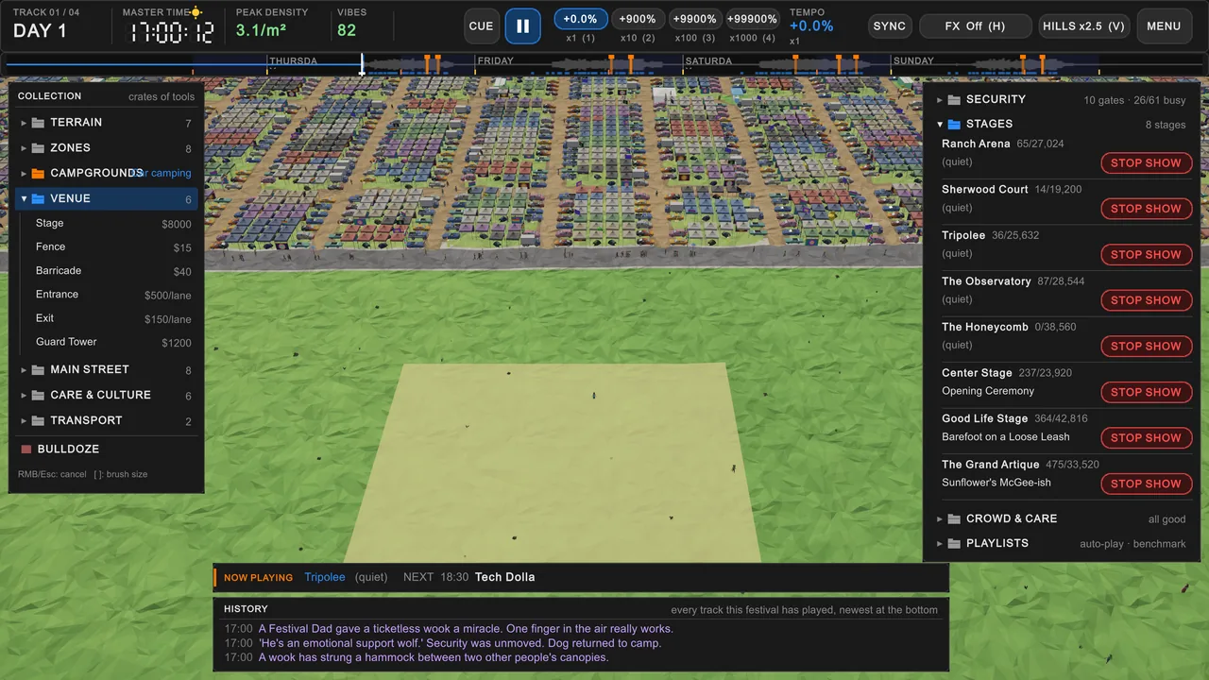Select the +900% x10 speed
Screen dimensions: 1209x680
tap(638, 19)
